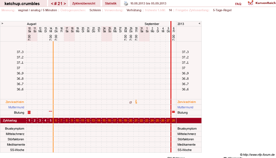Image resolution: width=276 pixels, height=158 pixels.
Task: Go to next cycle arrow after #21
Action: point(65,4)
